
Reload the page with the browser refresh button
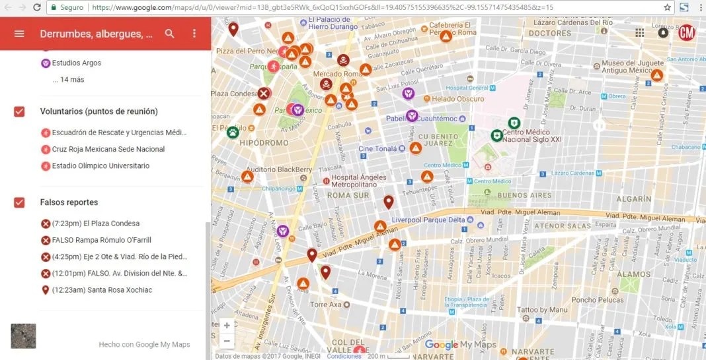tap(37, 7)
